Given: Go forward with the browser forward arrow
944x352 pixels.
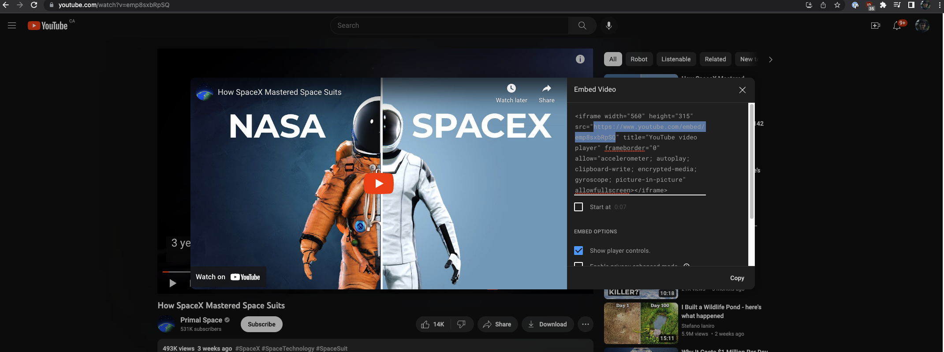Looking at the screenshot, I should [20, 5].
